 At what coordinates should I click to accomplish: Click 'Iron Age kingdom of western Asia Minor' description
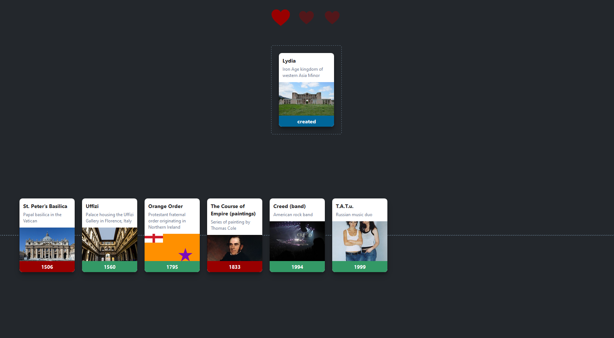pyautogui.click(x=303, y=72)
